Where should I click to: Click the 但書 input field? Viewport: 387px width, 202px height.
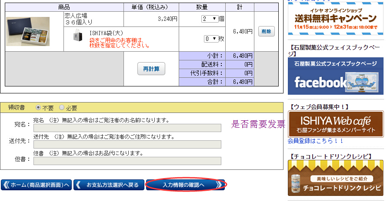(x=127, y=161)
